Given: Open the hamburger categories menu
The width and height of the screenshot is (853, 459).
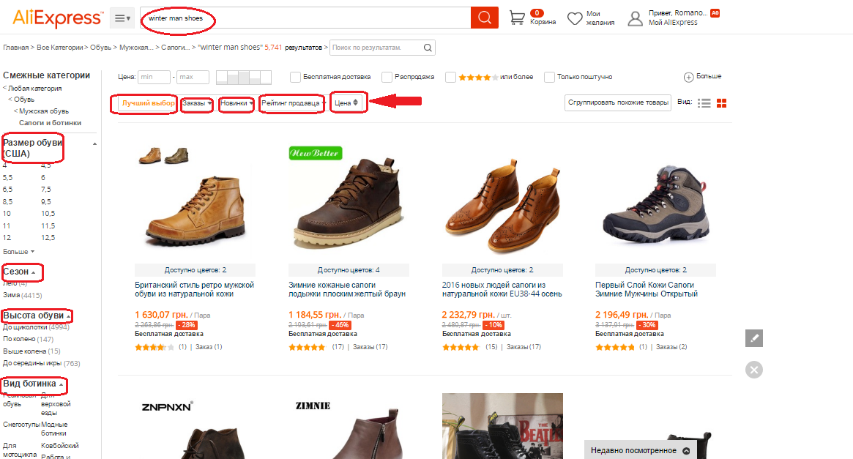Looking at the screenshot, I should tap(122, 18).
